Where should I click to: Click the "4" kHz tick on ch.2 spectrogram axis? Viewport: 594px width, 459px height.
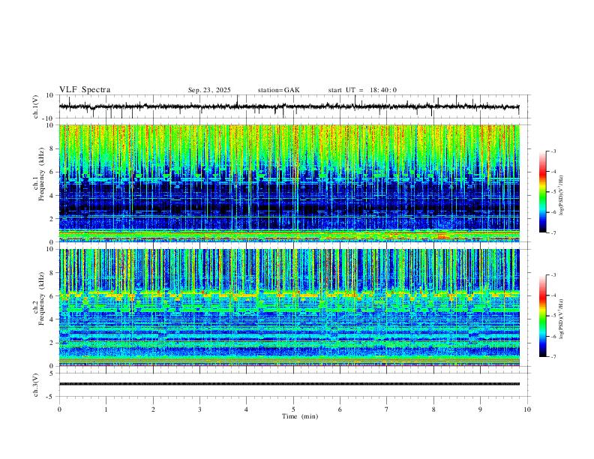pyautogui.click(x=52, y=319)
